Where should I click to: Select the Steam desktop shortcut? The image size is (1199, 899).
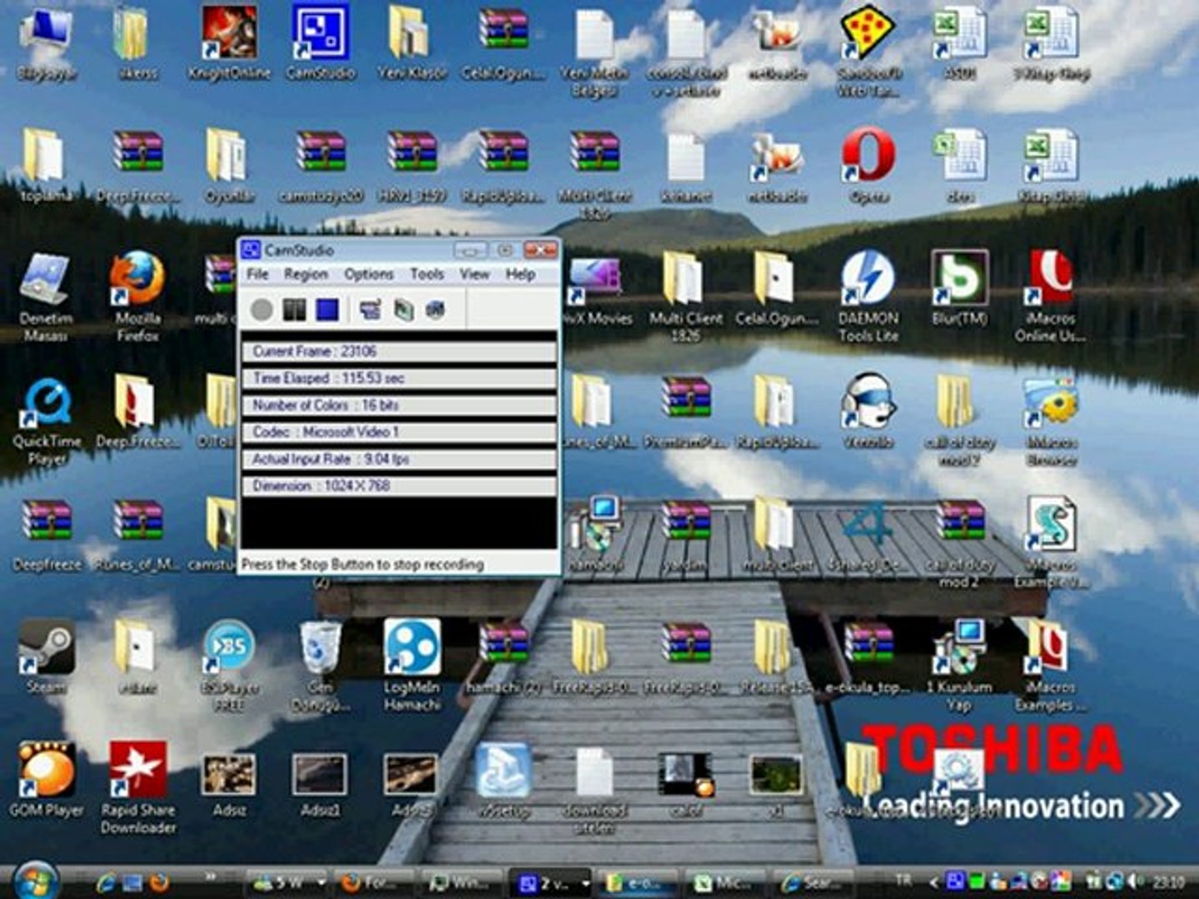(47, 658)
